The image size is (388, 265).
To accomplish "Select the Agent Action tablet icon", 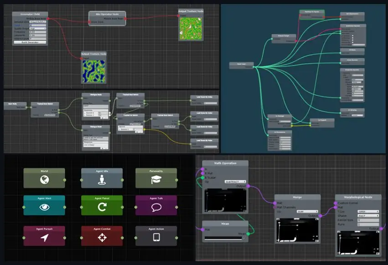I will [x=156, y=237].
